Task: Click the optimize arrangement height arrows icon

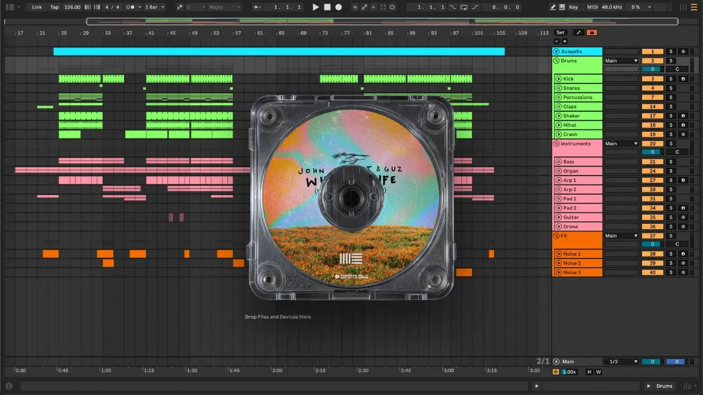Action: tap(578, 32)
